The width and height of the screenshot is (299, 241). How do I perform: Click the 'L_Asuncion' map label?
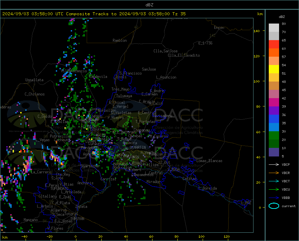point(166,77)
